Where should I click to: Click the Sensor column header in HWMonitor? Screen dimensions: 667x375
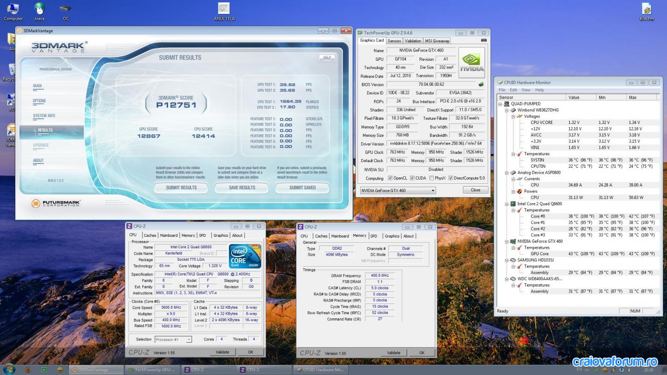click(532, 97)
